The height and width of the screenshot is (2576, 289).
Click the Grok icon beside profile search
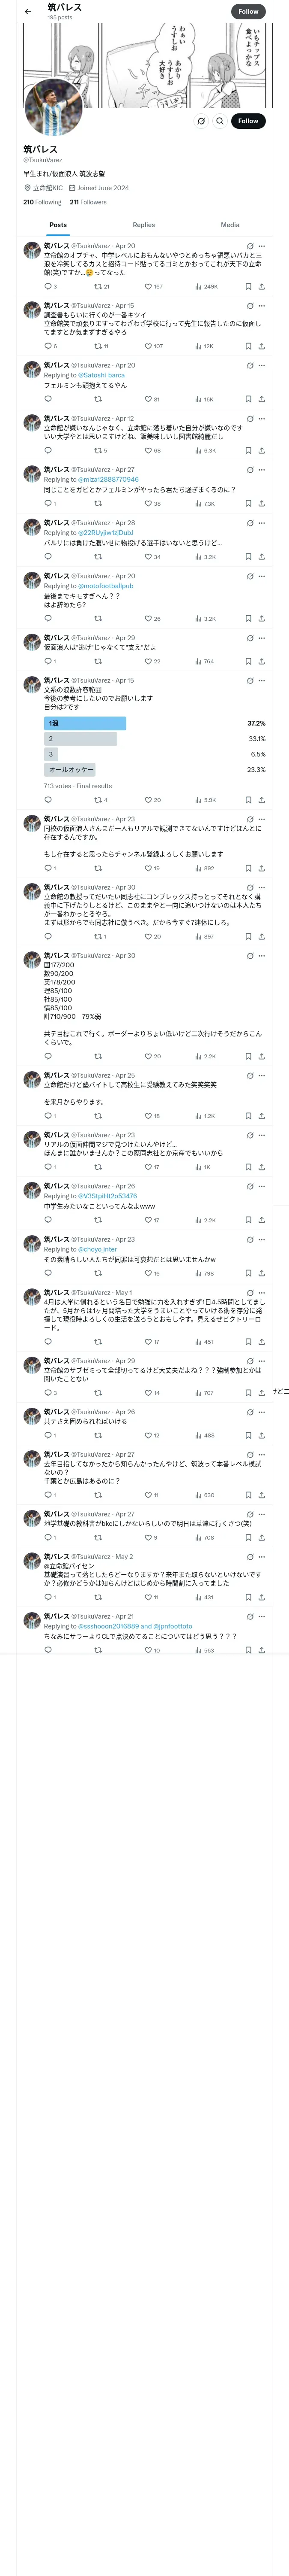pos(201,121)
